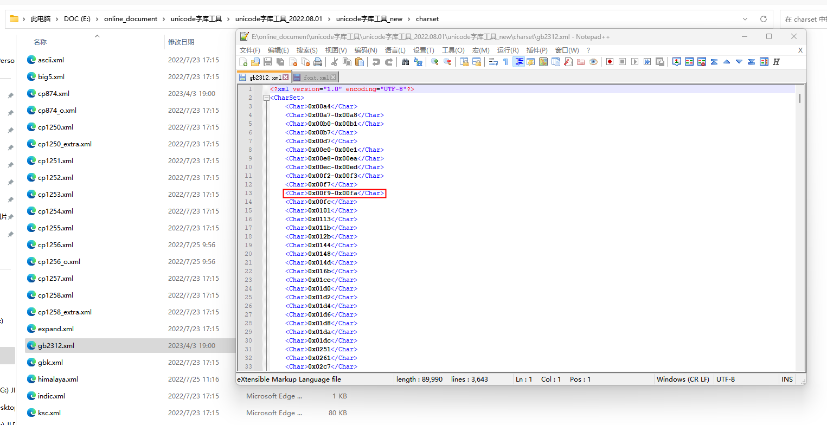Click the New file icon in Notepad++
827x425 pixels.
pyautogui.click(x=243, y=62)
